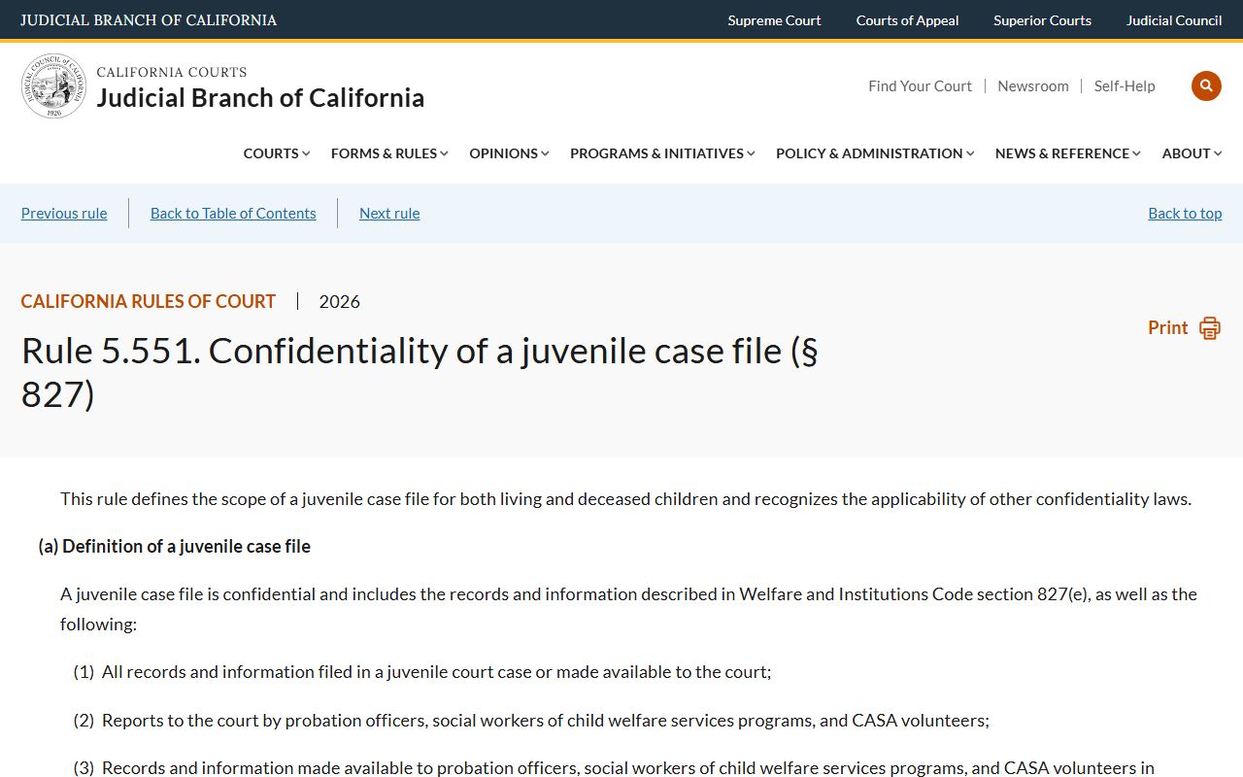
Task: Open the ABOUT dropdown menu
Action: pos(1192,153)
